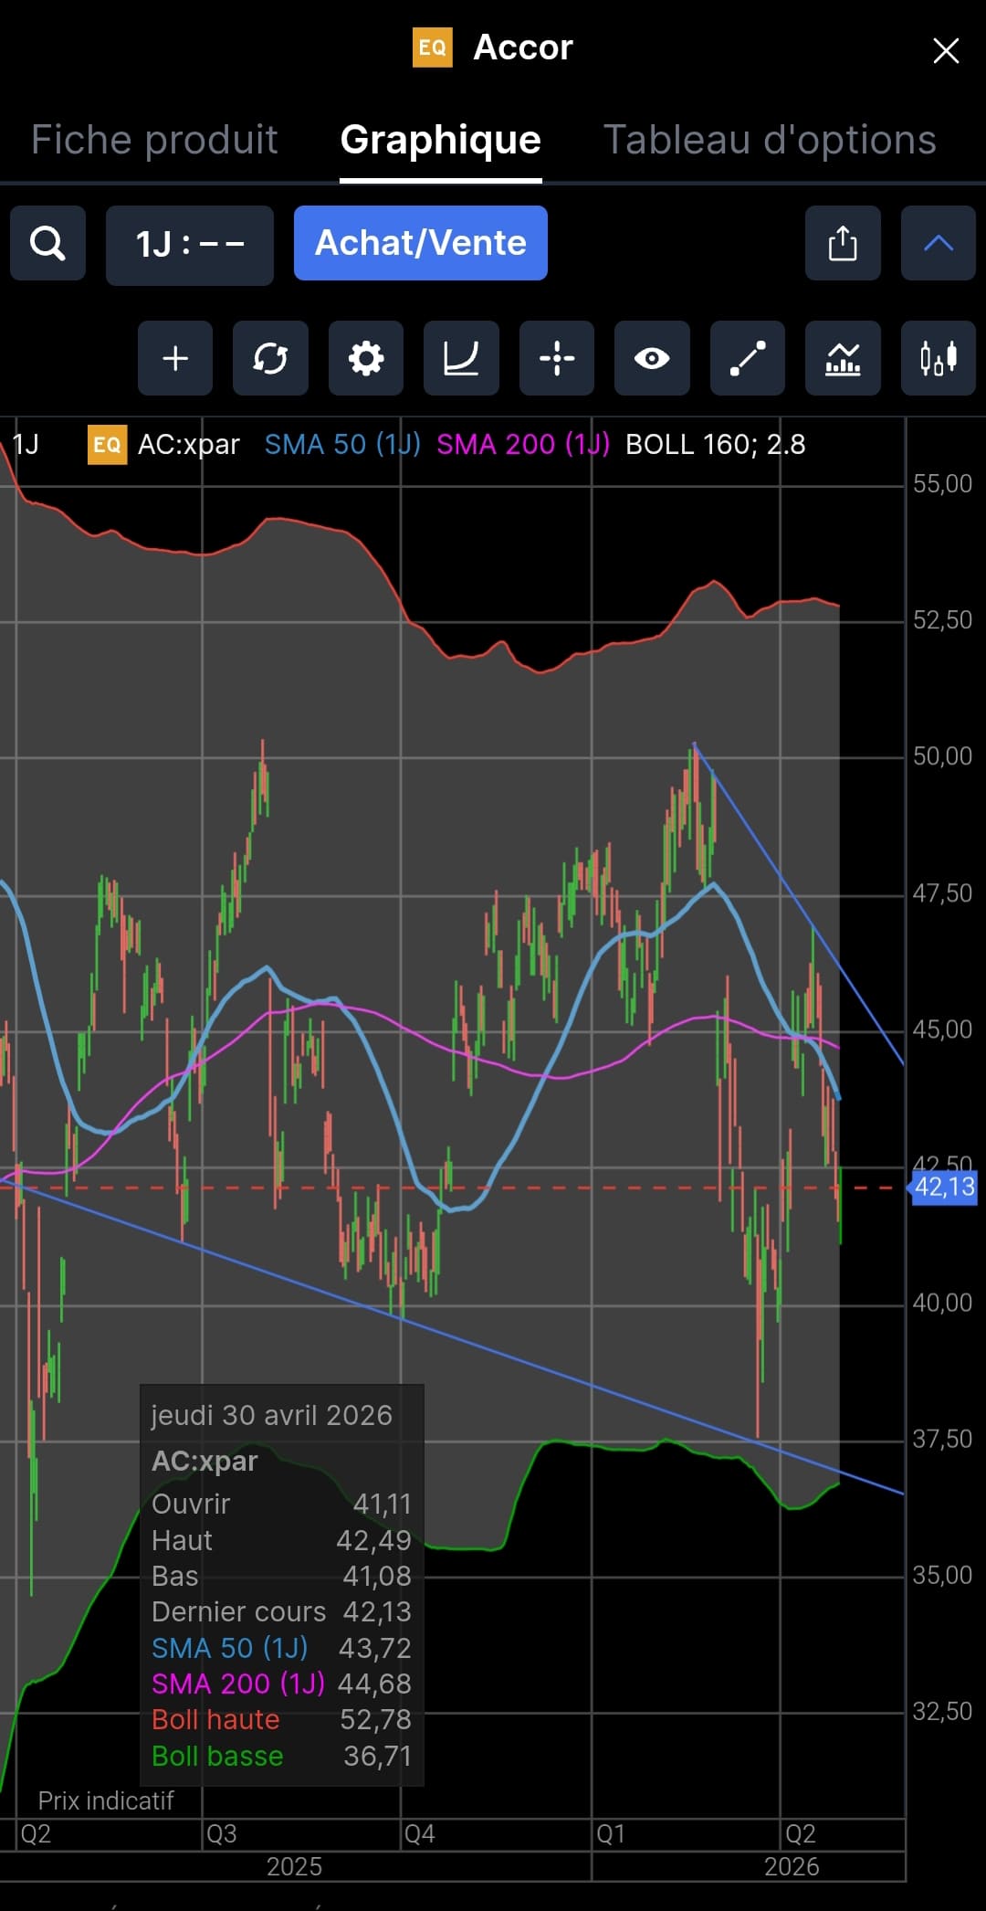Tap the 42,13 current price tag

click(944, 1188)
